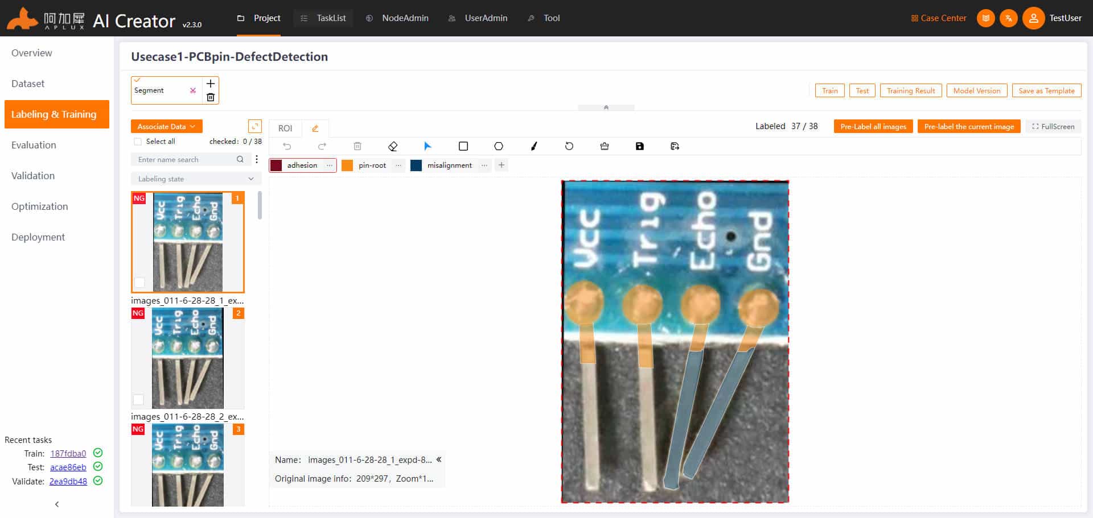Open test task acae86eb link
1093x518 pixels.
pyautogui.click(x=68, y=467)
